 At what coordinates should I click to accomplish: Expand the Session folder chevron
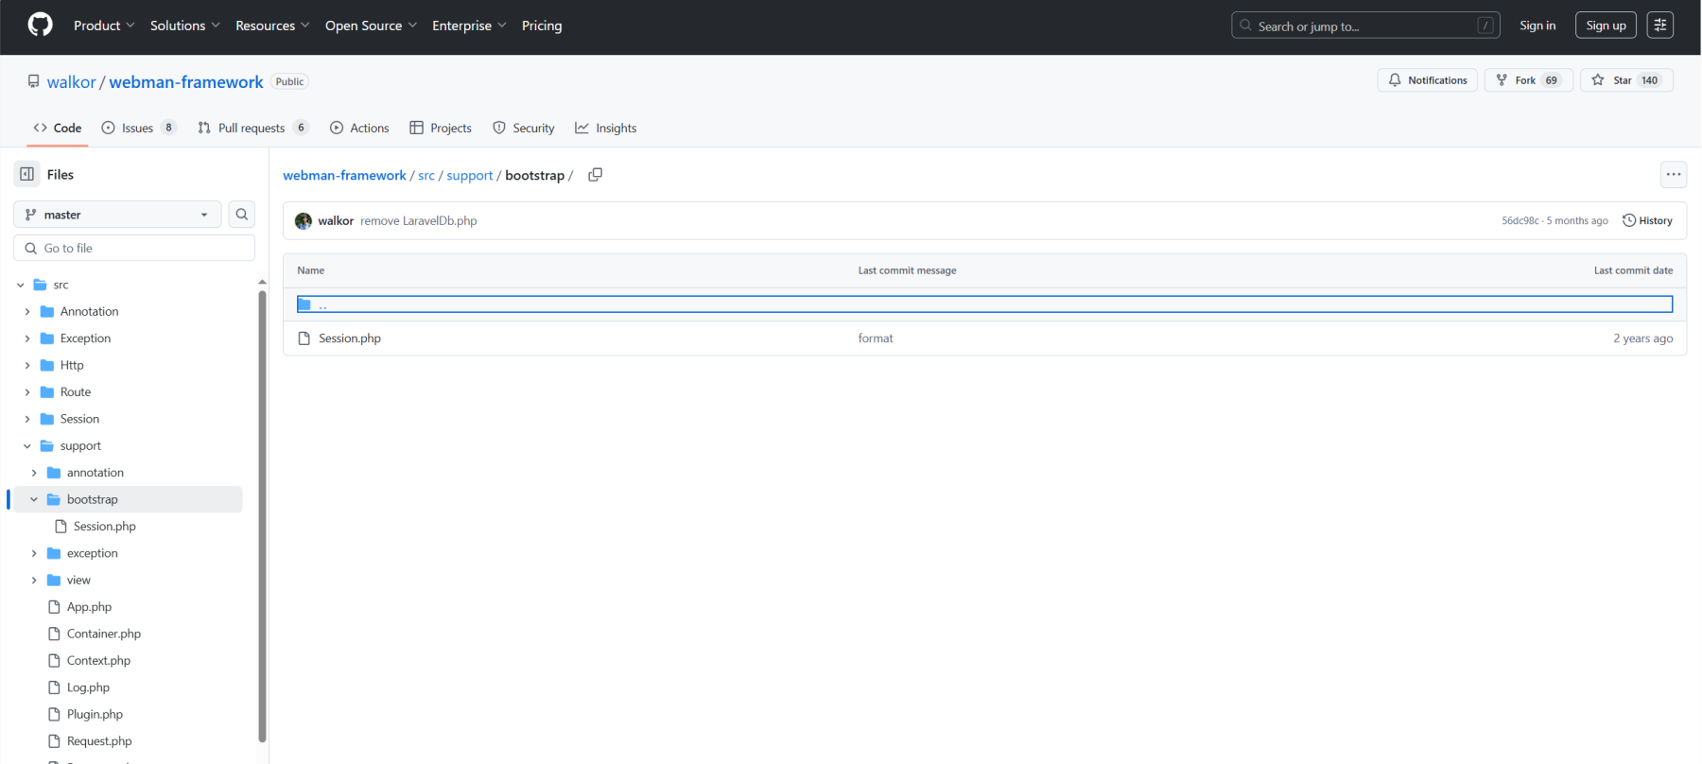pyautogui.click(x=27, y=419)
